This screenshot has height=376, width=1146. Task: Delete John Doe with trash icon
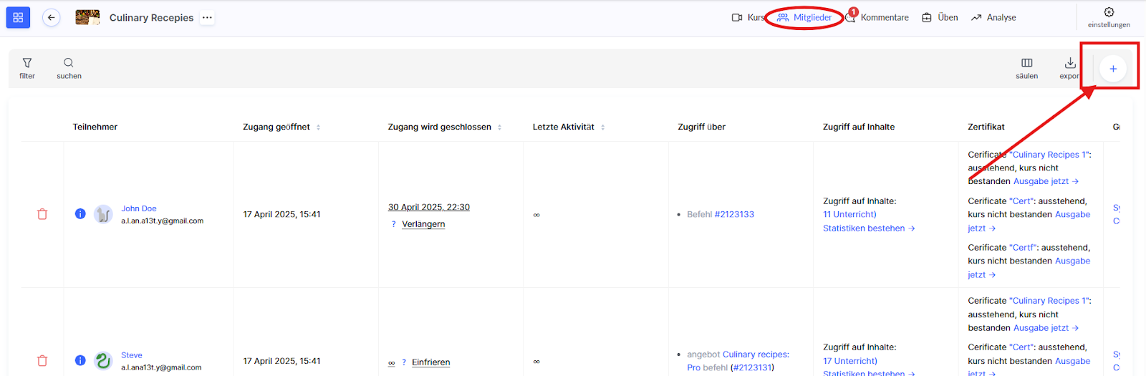[x=42, y=214]
